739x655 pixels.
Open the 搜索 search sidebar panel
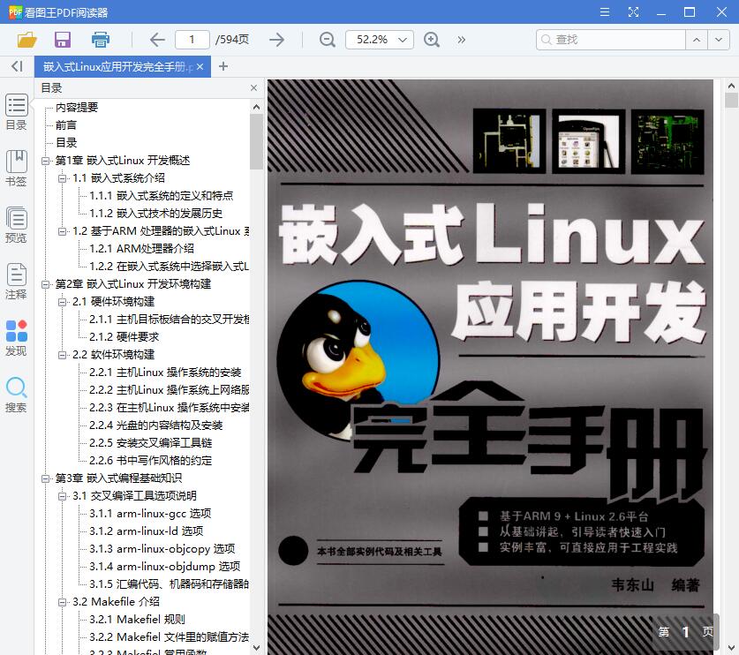click(x=16, y=395)
